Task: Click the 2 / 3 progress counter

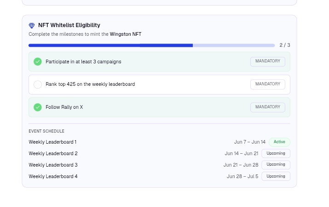Action: click(x=285, y=45)
